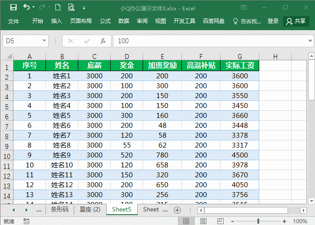The width and height of the screenshot is (315, 225).
Task: Click the cell with value 780
Action: [162, 155]
